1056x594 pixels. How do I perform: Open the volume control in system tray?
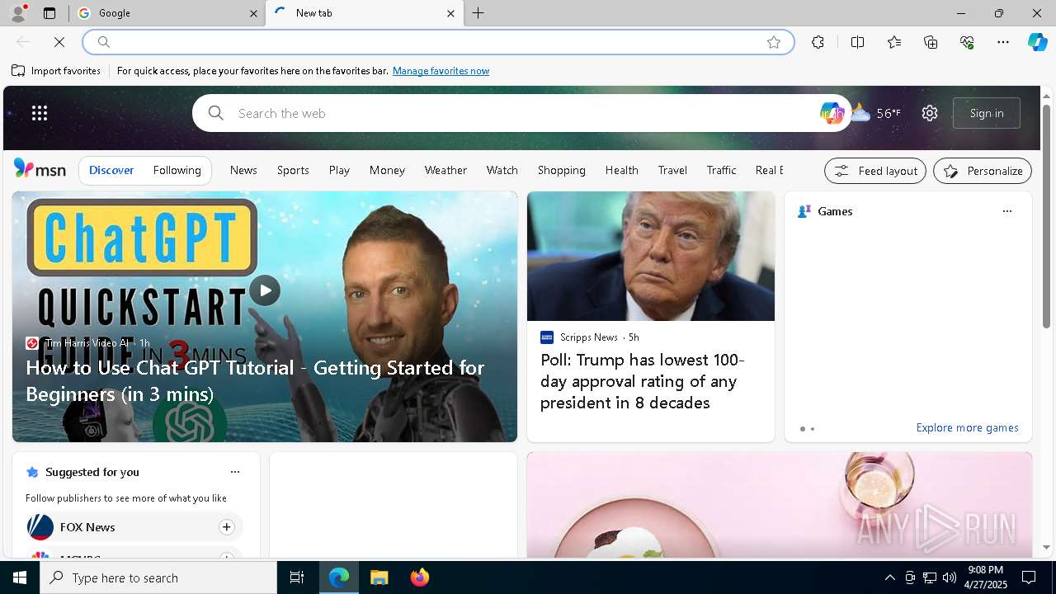[949, 577]
